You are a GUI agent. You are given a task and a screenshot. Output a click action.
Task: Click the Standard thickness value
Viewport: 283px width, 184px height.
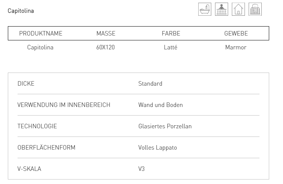point(150,84)
